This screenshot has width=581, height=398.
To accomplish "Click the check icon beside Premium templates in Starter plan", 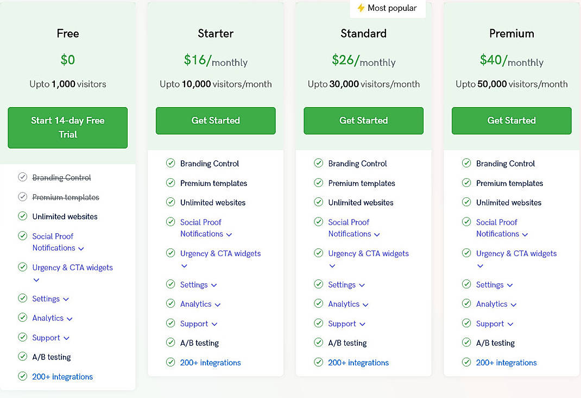I will (x=170, y=183).
